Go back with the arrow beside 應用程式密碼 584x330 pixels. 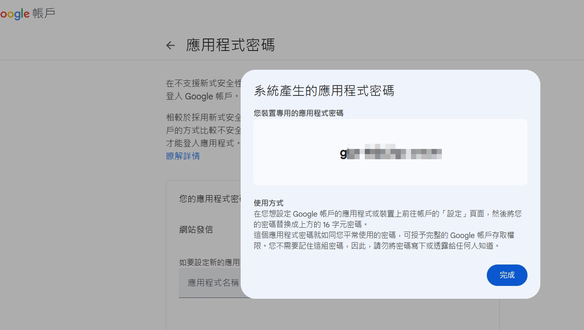pos(170,45)
